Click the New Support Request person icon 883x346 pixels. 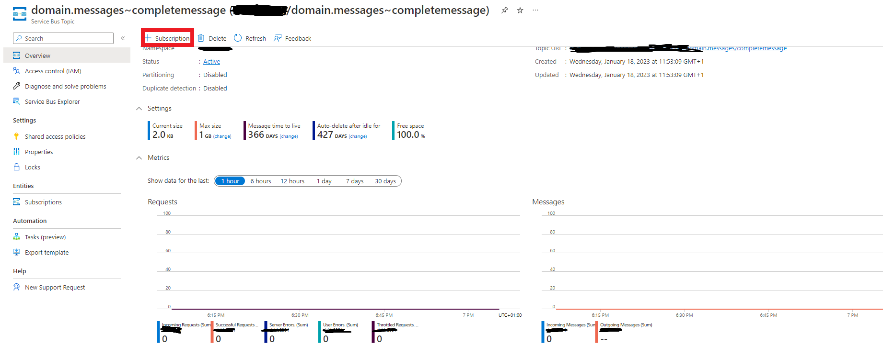coord(17,287)
